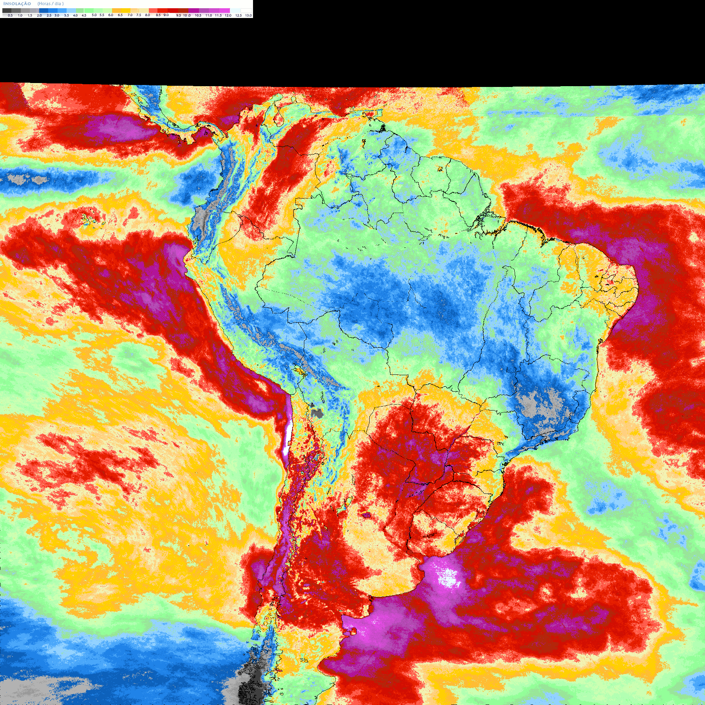Click the 5.5 legend value

102,15
